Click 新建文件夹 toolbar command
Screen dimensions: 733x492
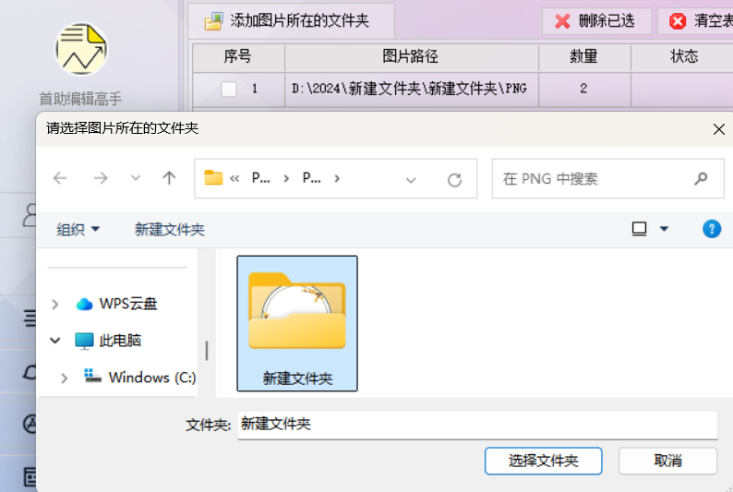[x=170, y=230]
